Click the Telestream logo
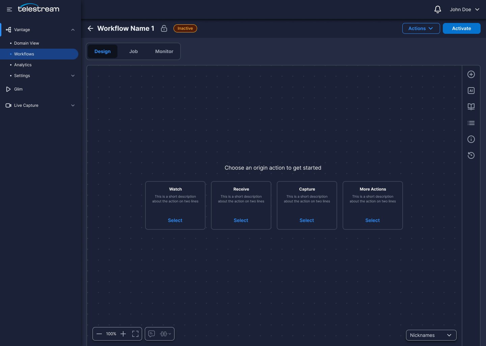This screenshot has height=346, width=486. pyautogui.click(x=38, y=8)
